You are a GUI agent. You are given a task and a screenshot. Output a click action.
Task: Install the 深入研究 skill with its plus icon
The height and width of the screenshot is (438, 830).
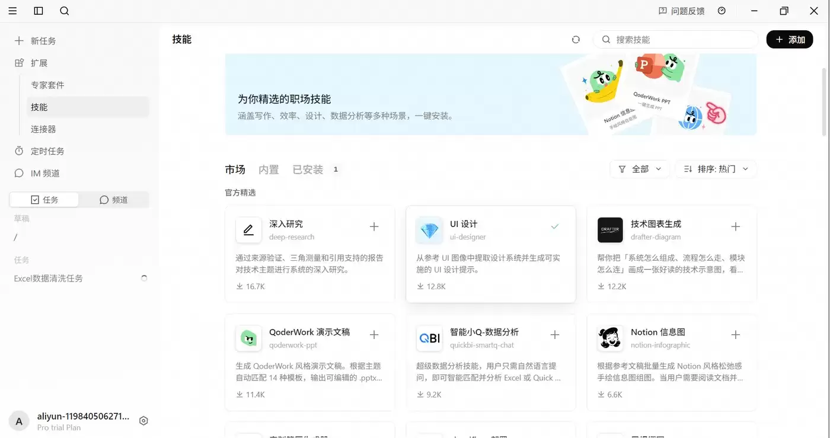374,226
